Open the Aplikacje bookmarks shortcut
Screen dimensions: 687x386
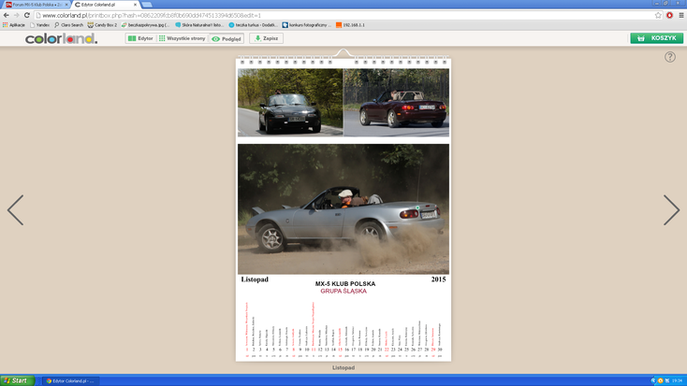point(14,25)
